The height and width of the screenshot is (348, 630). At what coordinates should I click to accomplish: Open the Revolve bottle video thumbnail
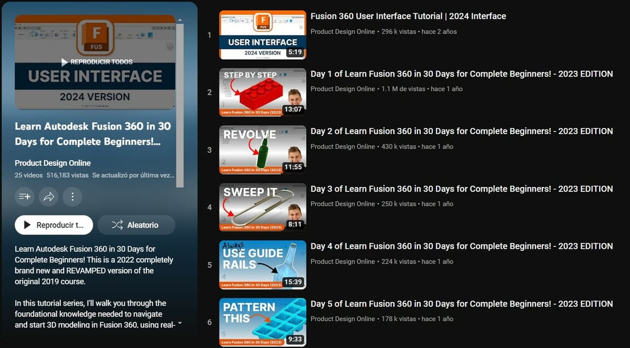262,150
